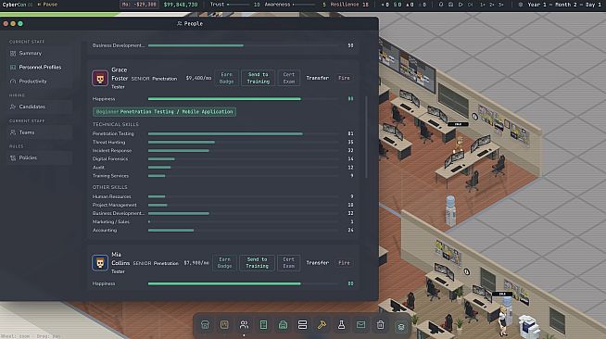Screen dimensions: 606x339
Task: Click Mia Collins's Happiness bar
Action: (x=244, y=283)
